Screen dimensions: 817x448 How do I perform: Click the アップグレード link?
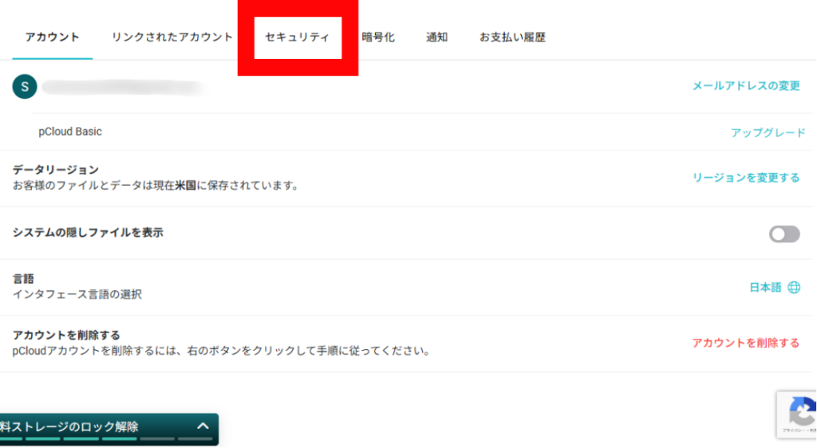click(x=768, y=132)
